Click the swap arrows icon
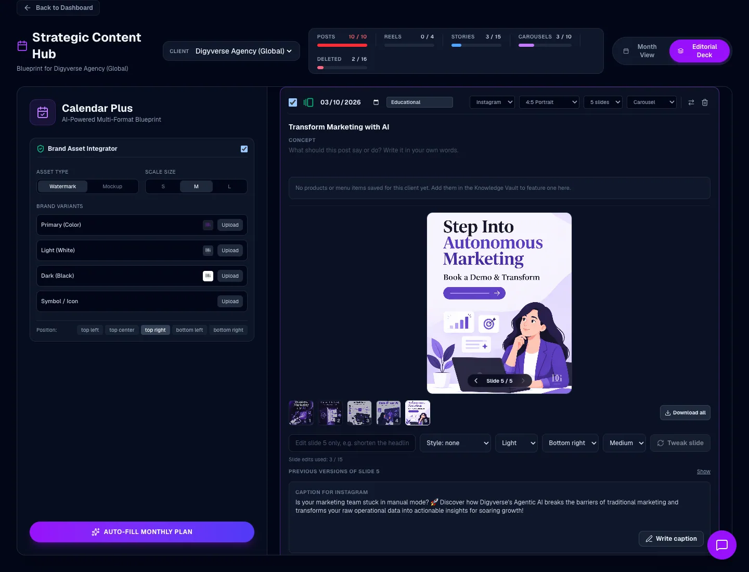 pos(691,102)
